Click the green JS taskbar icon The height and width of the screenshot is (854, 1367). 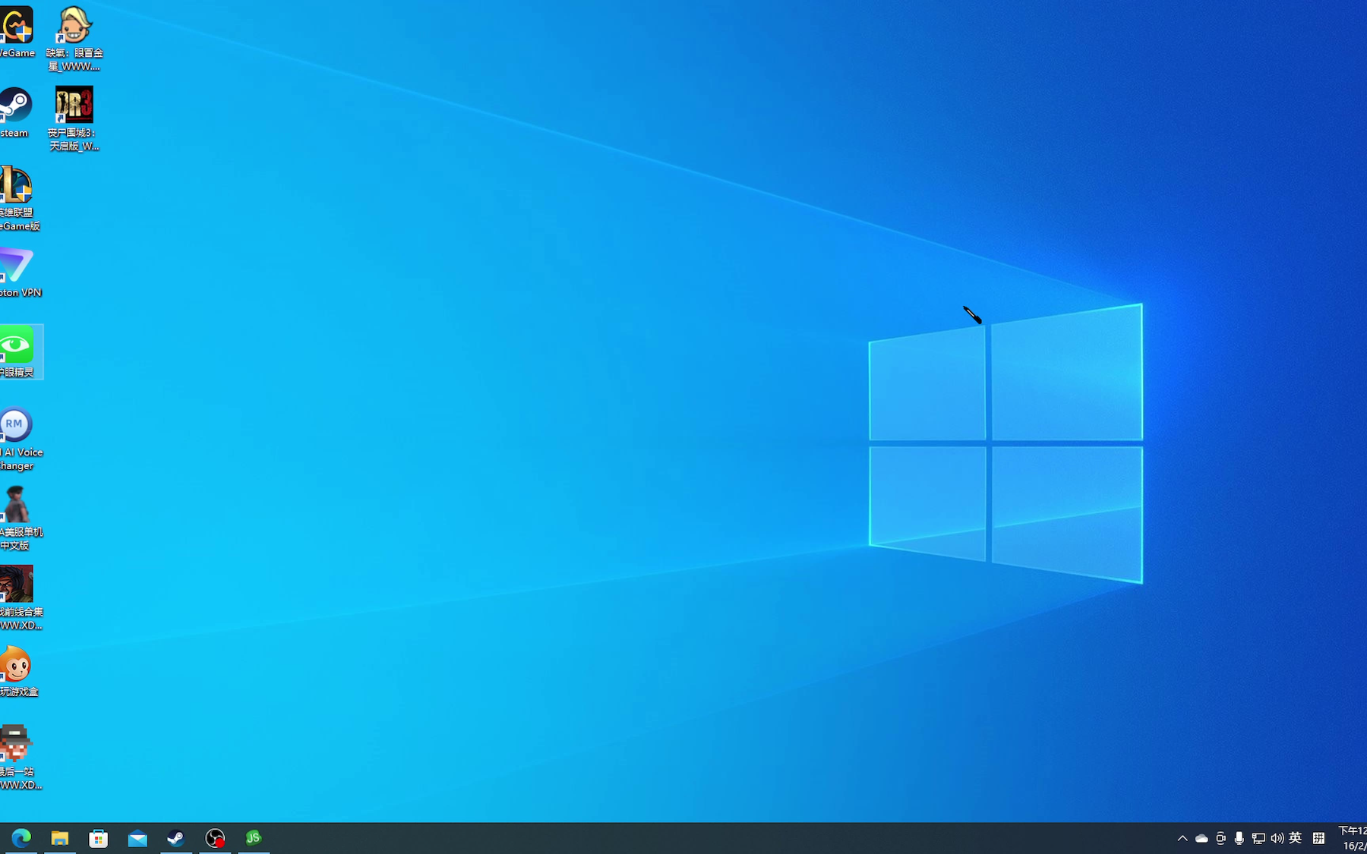254,838
